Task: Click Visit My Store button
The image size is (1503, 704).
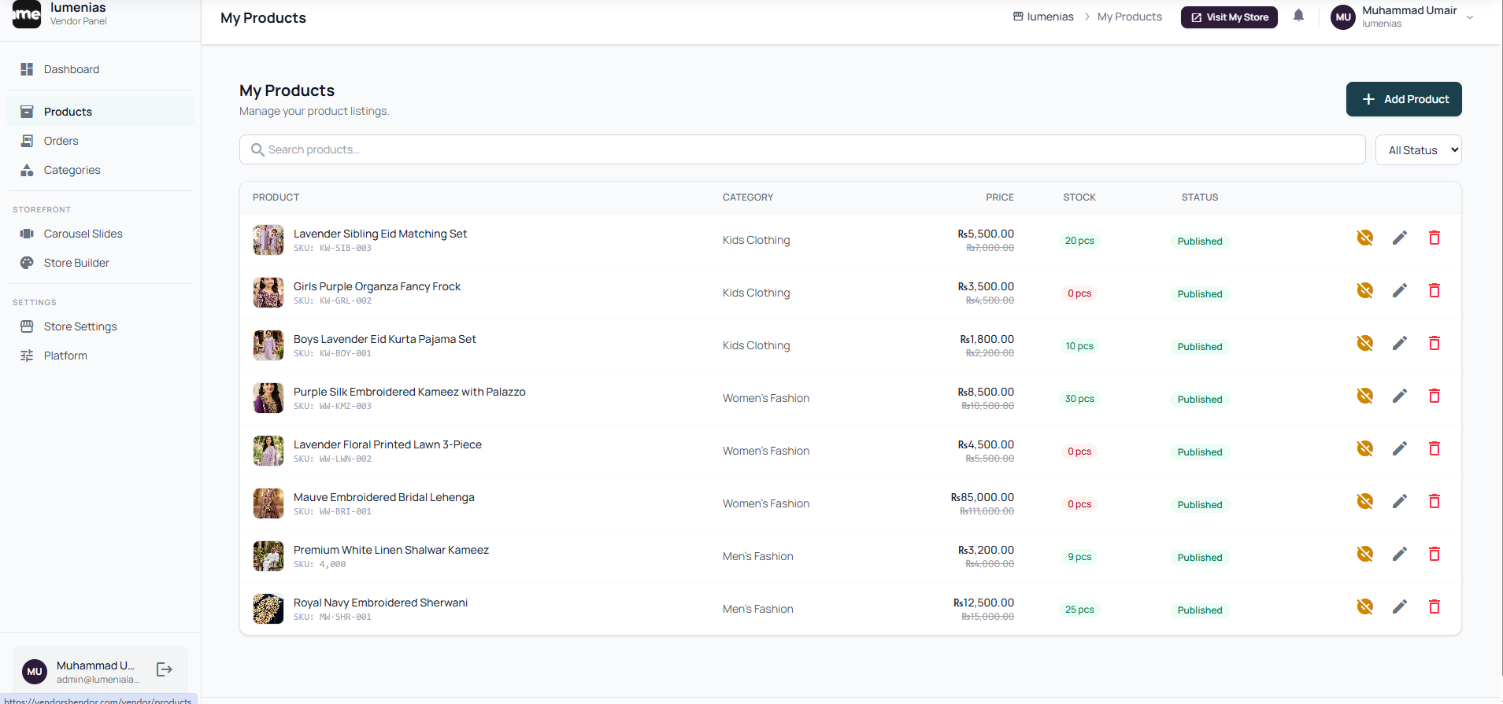Action: click(x=1229, y=17)
